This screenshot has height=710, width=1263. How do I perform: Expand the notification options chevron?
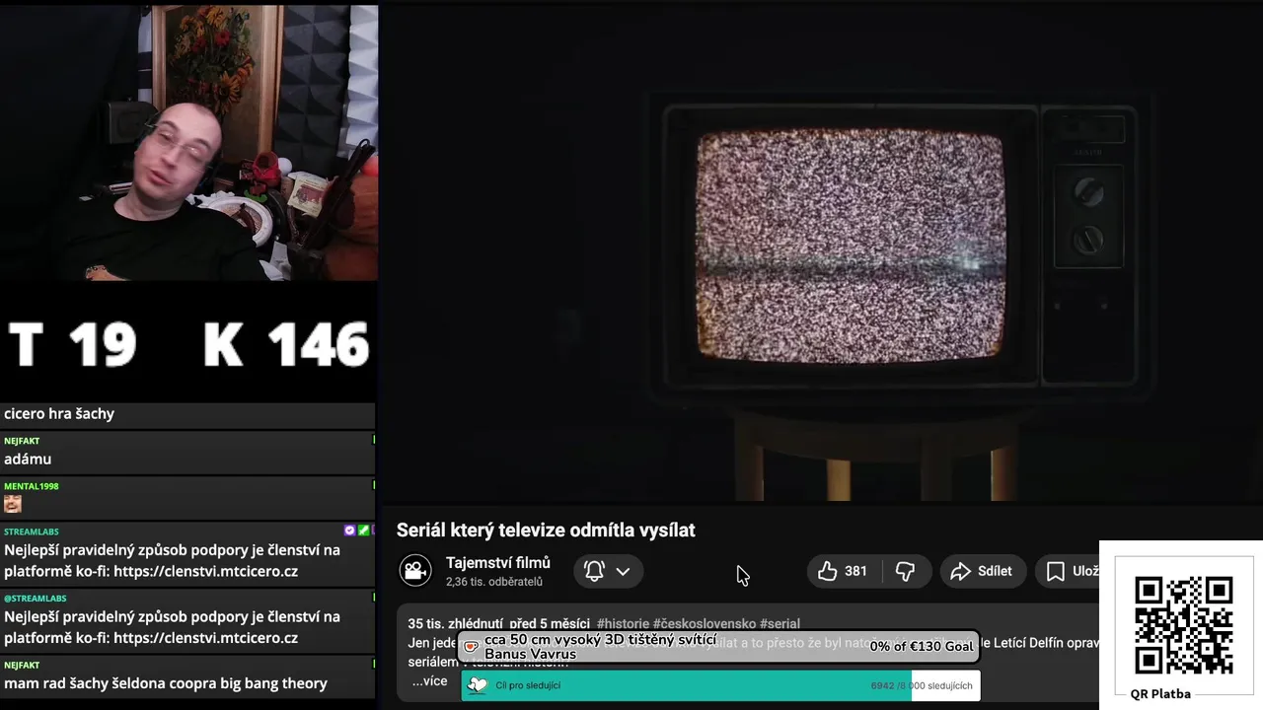[x=623, y=571]
